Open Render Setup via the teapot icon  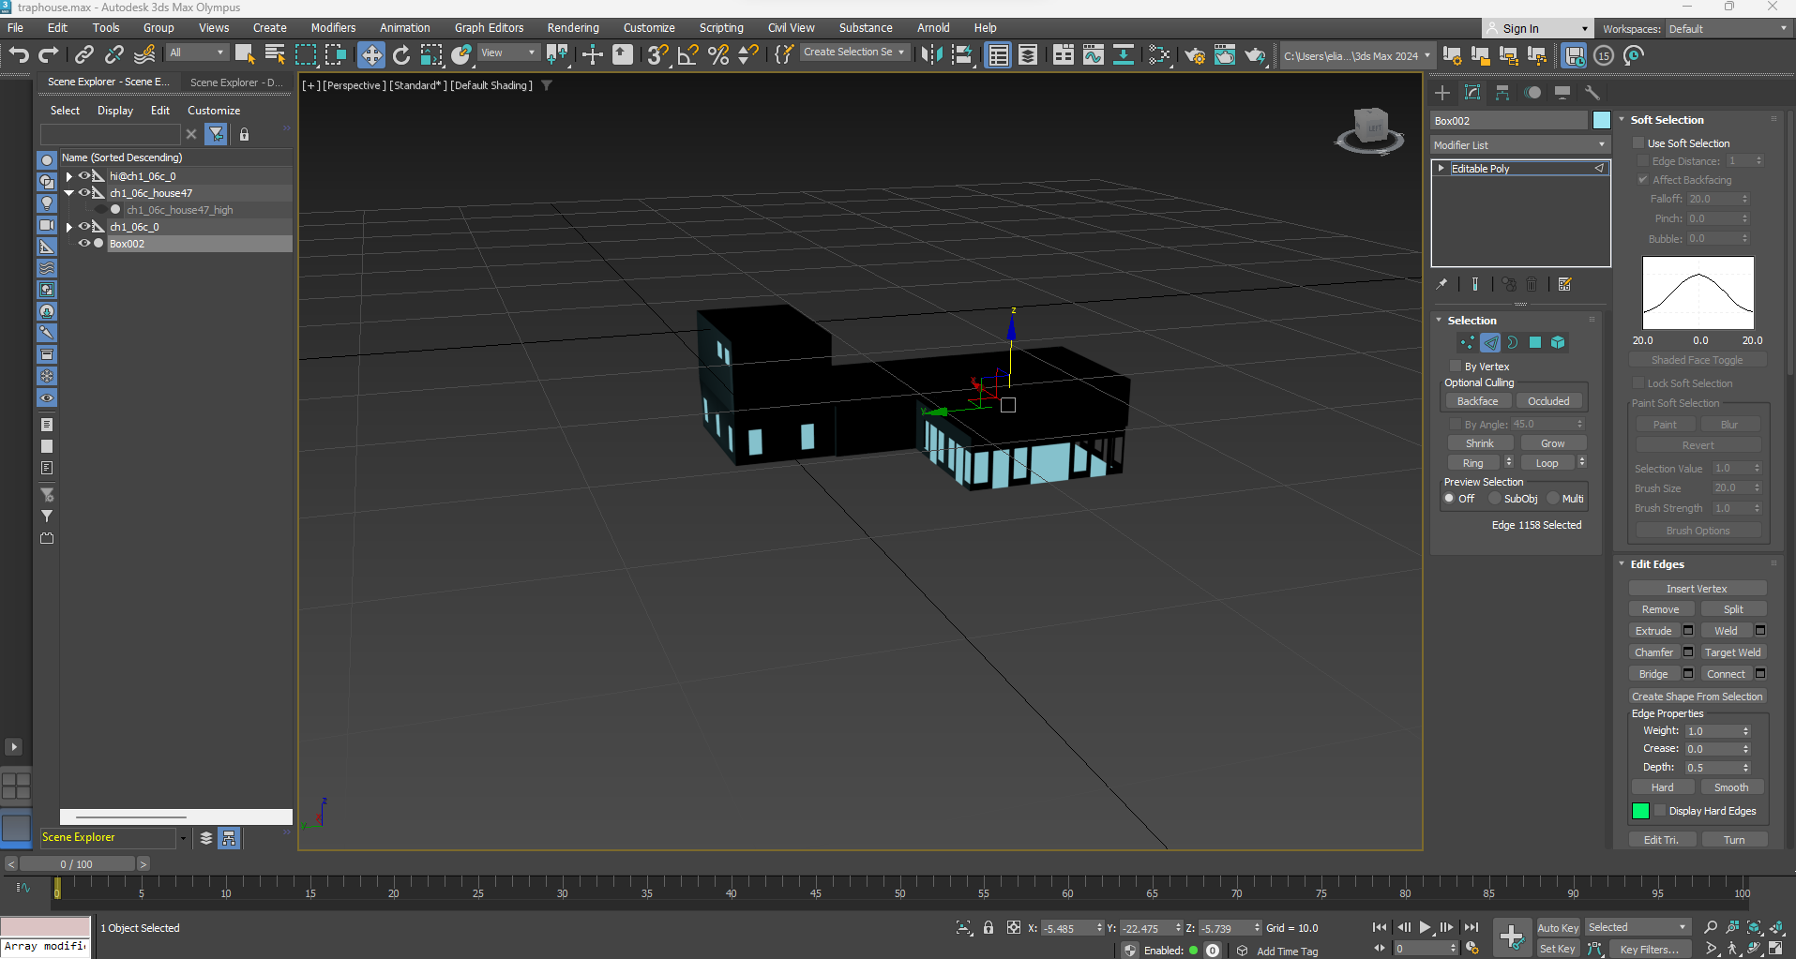(1196, 55)
